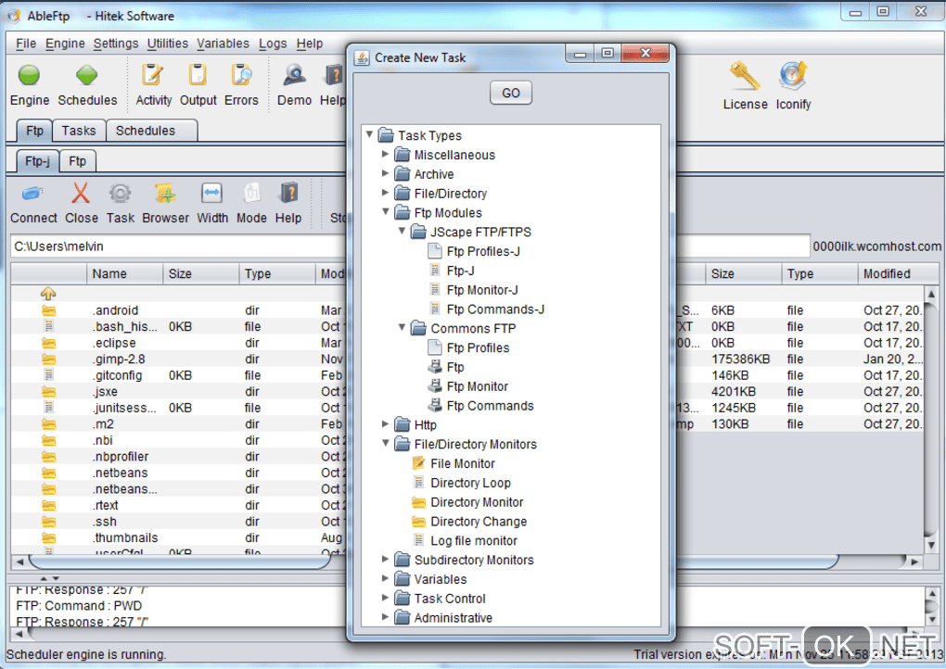This screenshot has height=669, width=946.
Task: Click the Task gear icon
Action: click(x=120, y=194)
